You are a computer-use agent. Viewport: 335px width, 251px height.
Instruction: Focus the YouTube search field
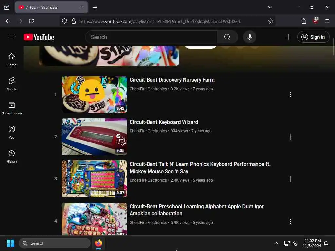tap(151, 37)
